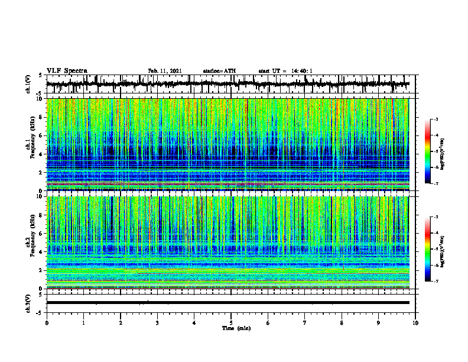Click time axis tick label "8"

pos(342,323)
